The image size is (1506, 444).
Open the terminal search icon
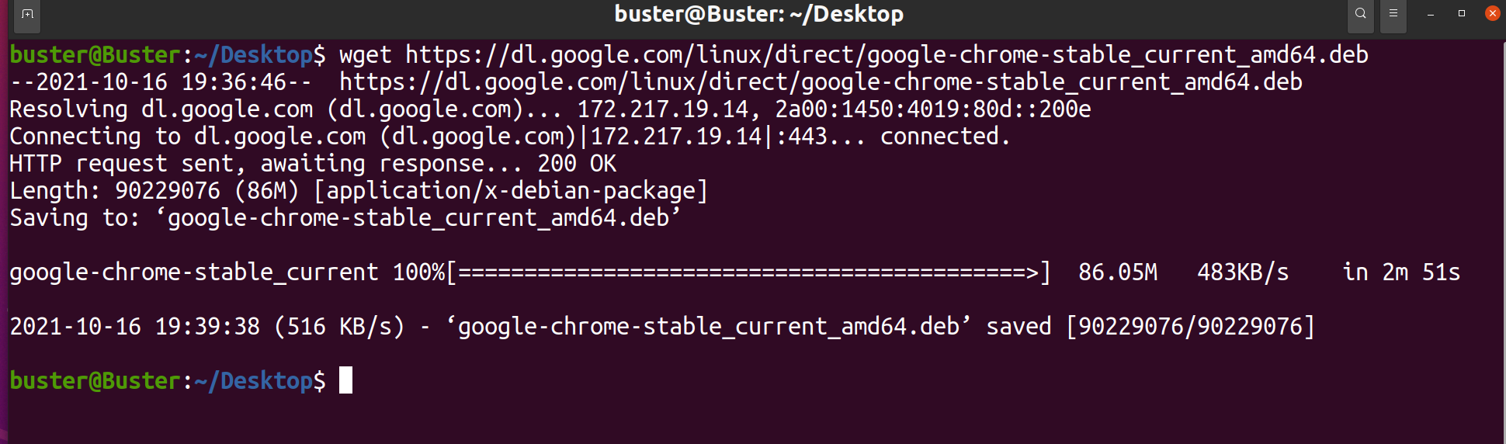coord(1360,14)
